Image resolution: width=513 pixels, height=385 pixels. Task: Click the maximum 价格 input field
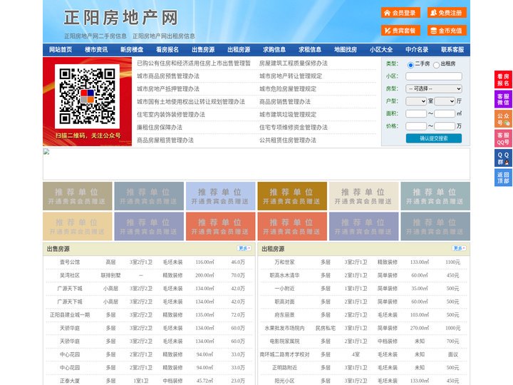[445, 126]
